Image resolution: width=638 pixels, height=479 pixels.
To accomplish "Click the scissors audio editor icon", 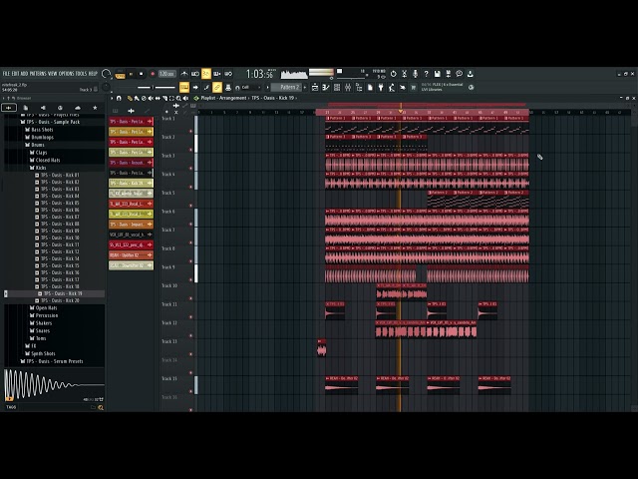I will pyautogui.click(x=404, y=74).
